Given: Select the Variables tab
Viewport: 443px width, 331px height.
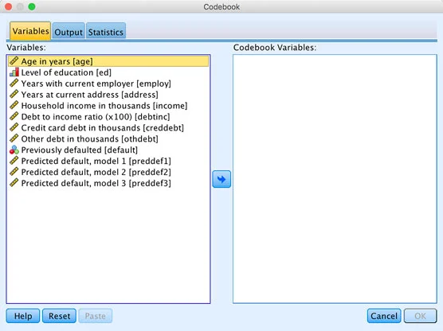Looking at the screenshot, I should click(x=30, y=31).
